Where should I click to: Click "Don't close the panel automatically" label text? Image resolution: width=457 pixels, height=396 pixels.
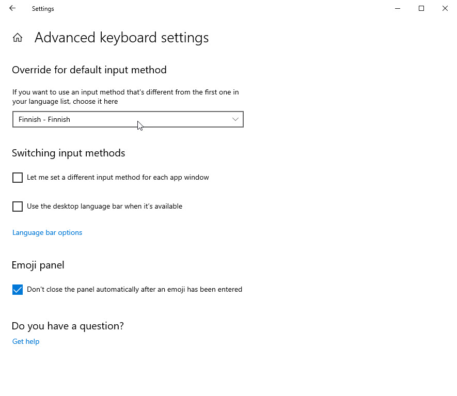click(x=134, y=290)
